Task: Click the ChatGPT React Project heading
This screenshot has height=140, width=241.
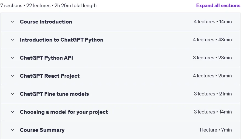Action: click(50, 76)
